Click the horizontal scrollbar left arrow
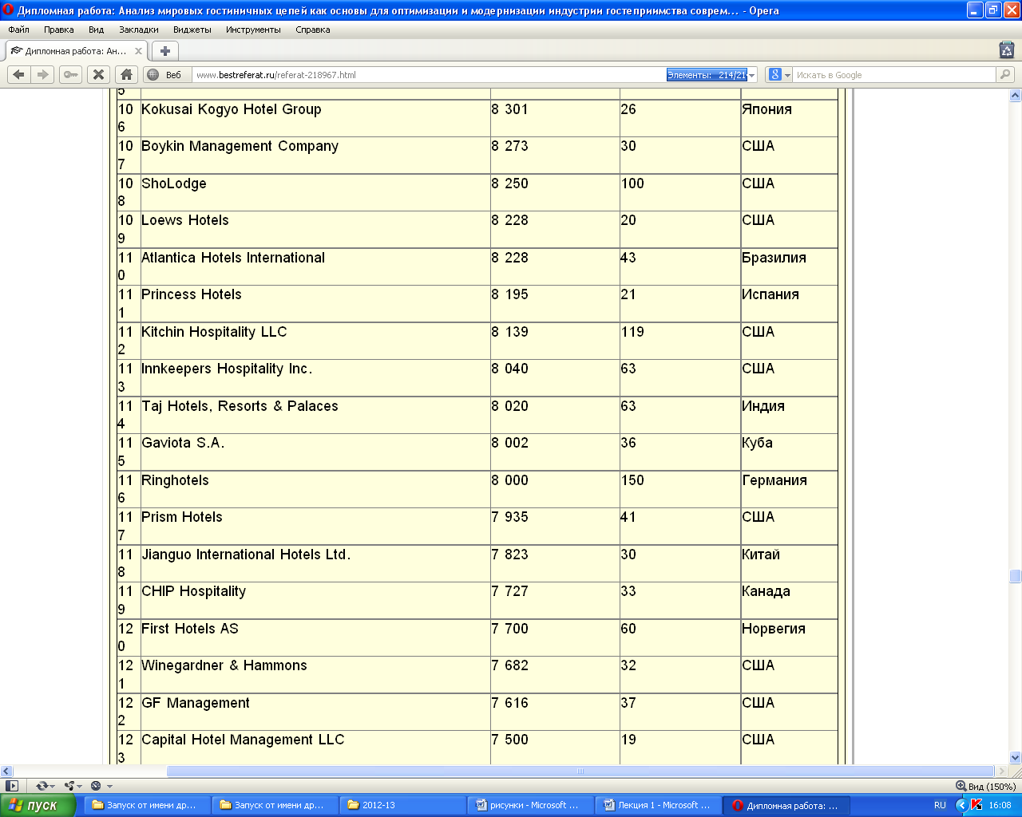Screen dimensions: 1022x817 tap(6, 772)
